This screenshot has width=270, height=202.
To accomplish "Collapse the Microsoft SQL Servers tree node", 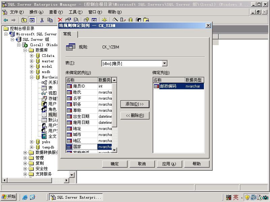I will click(x=6, y=34).
